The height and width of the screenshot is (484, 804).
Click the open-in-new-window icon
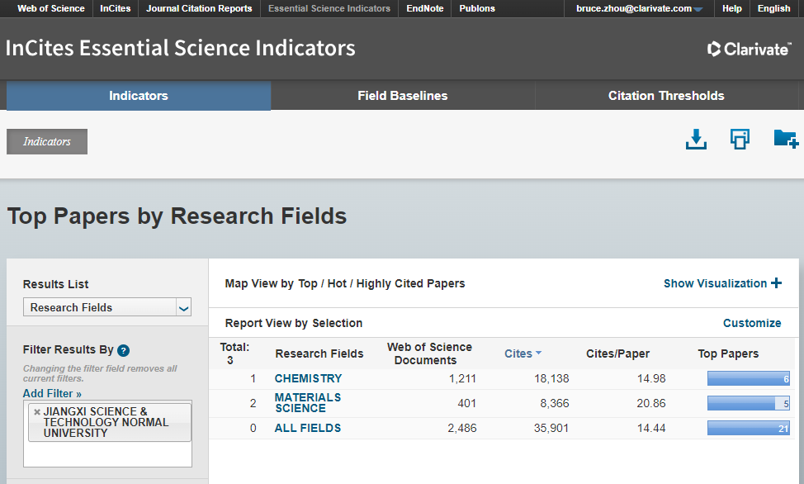click(740, 140)
